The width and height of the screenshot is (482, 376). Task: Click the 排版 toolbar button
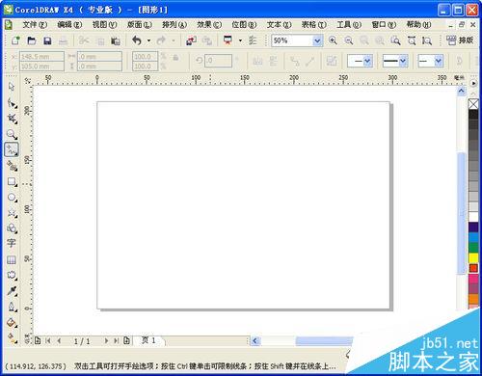[x=460, y=40]
